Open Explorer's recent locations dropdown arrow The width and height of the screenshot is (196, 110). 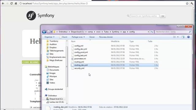pos(51,32)
